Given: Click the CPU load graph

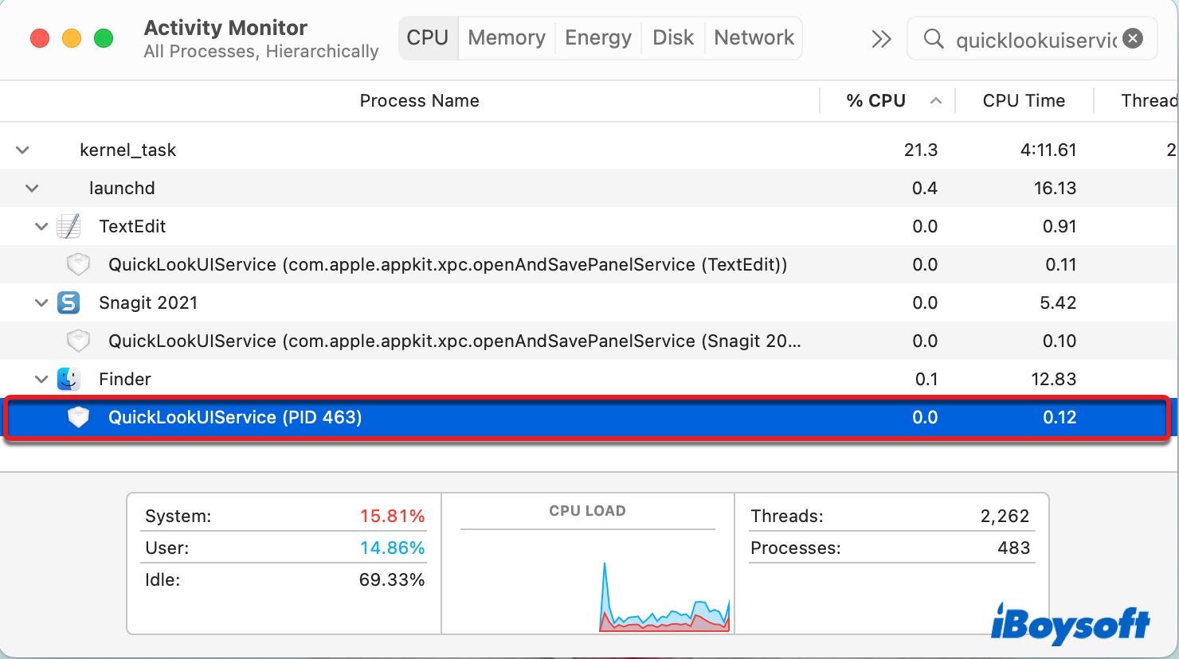Looking at the screenshot, I should 588,581.
